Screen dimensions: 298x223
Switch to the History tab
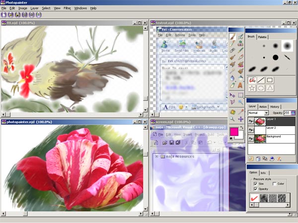click(x=275, y=107)
